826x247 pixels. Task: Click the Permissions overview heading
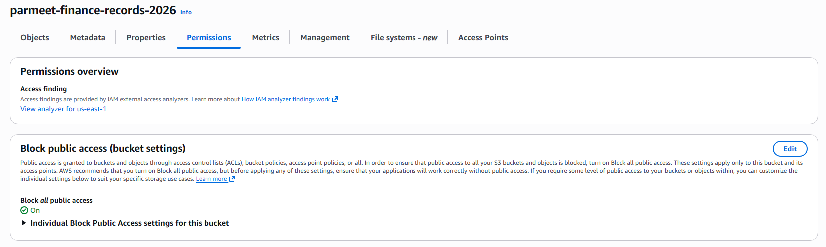(69, 71)
